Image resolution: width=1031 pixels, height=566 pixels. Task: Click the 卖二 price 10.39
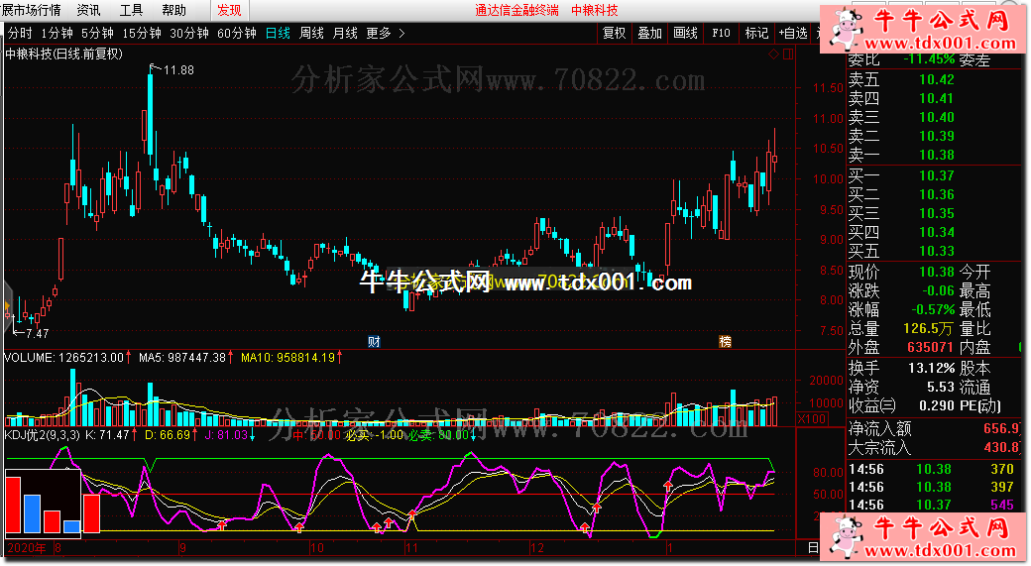(936, 136)
